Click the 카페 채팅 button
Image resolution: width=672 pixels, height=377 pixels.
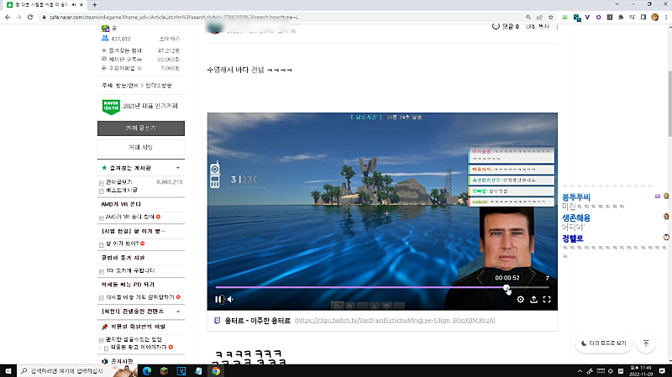141,148
